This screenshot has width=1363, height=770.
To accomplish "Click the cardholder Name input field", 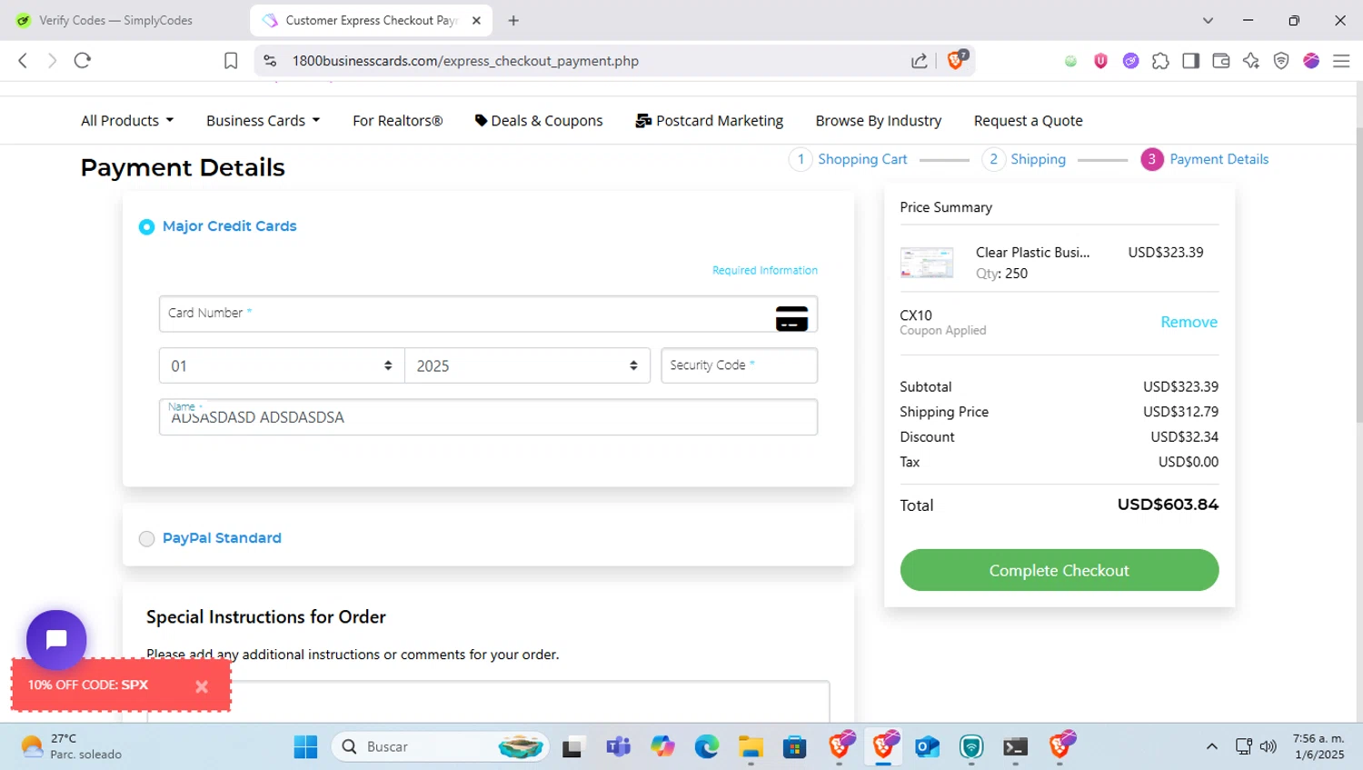I will 488,417.
